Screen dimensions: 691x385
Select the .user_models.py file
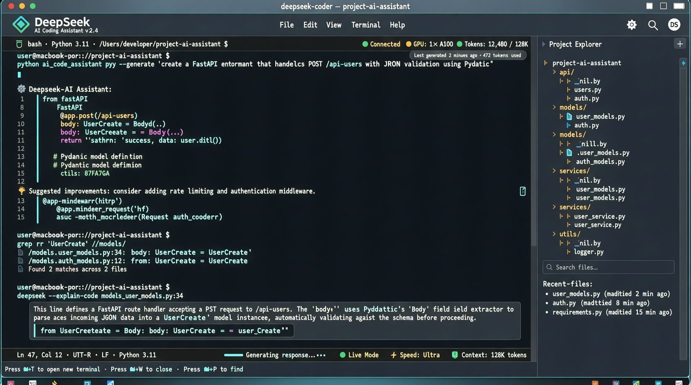tap(603, 153)
